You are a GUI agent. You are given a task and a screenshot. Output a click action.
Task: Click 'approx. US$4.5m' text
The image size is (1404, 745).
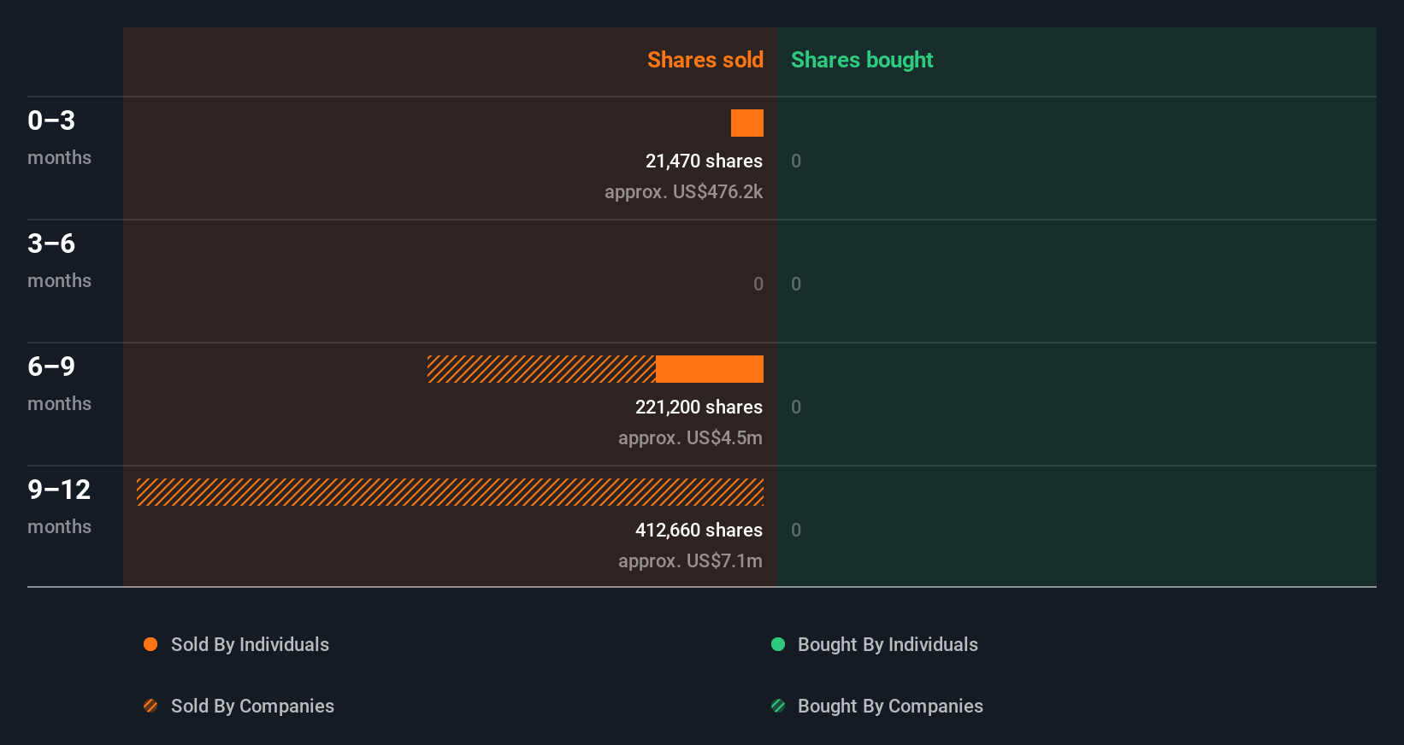click(690, 437)
